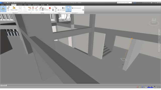Open the Comments docked panel tab
This screenshot has height=90, width=161.
point(4,85)
